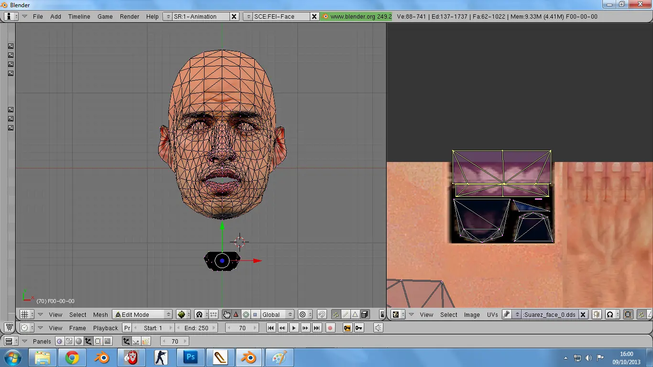
Task: Click the triangle translate manipulator icon
Action: coord(236,314)
